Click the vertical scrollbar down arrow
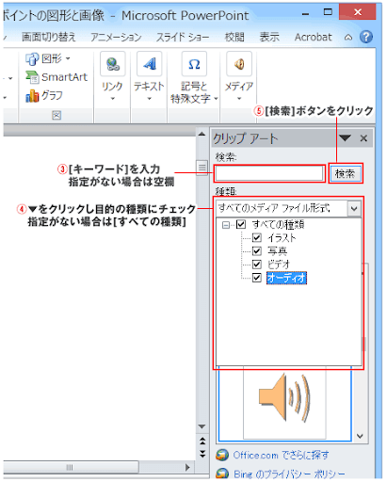This screenshot has width=387, height=482. (202, 426)
